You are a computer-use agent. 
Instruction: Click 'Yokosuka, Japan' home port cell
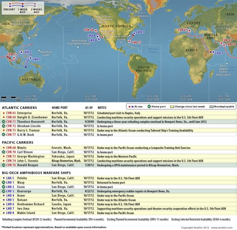coord(63,156)
